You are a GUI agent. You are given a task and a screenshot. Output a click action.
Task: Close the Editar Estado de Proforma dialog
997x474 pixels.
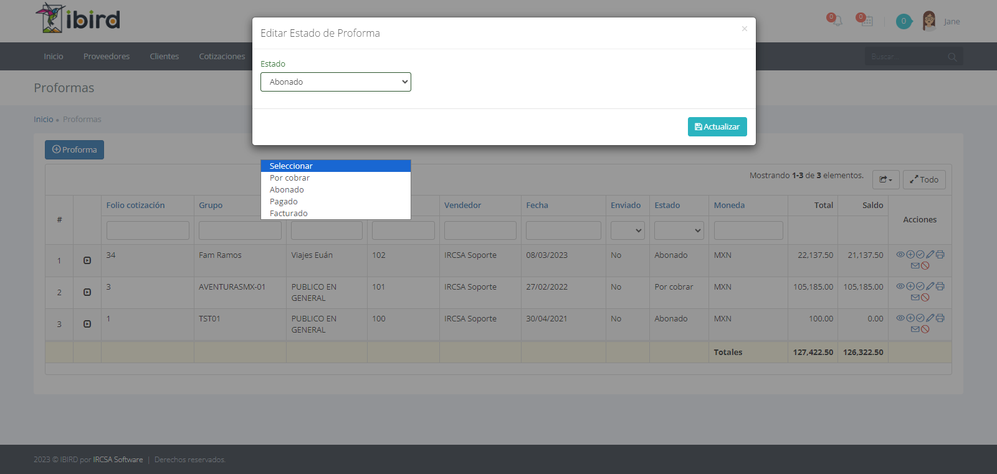point(744,29)
